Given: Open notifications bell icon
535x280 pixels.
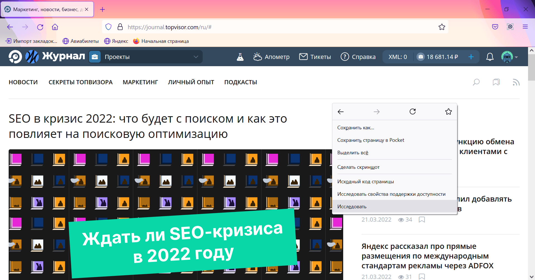Looking at the screenshot, I should pyautogui.click(x=490, y=57).
